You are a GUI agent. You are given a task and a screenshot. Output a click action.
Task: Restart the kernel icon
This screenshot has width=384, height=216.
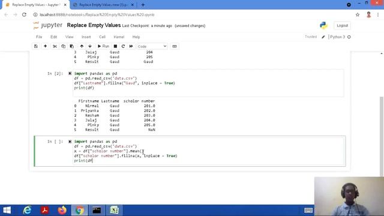pyautogui.click(x=123, y=46)
